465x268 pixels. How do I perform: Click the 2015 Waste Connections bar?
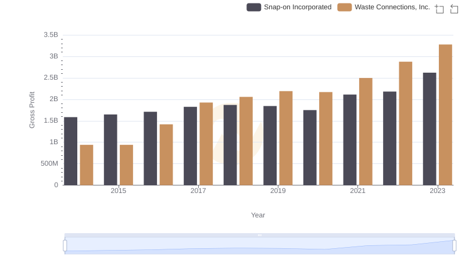(126, 165)
